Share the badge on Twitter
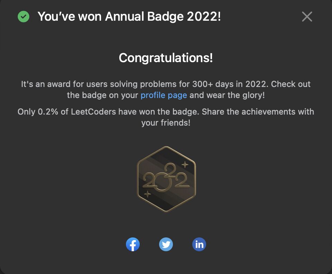332x274 pixels. (x=166, y=244)
